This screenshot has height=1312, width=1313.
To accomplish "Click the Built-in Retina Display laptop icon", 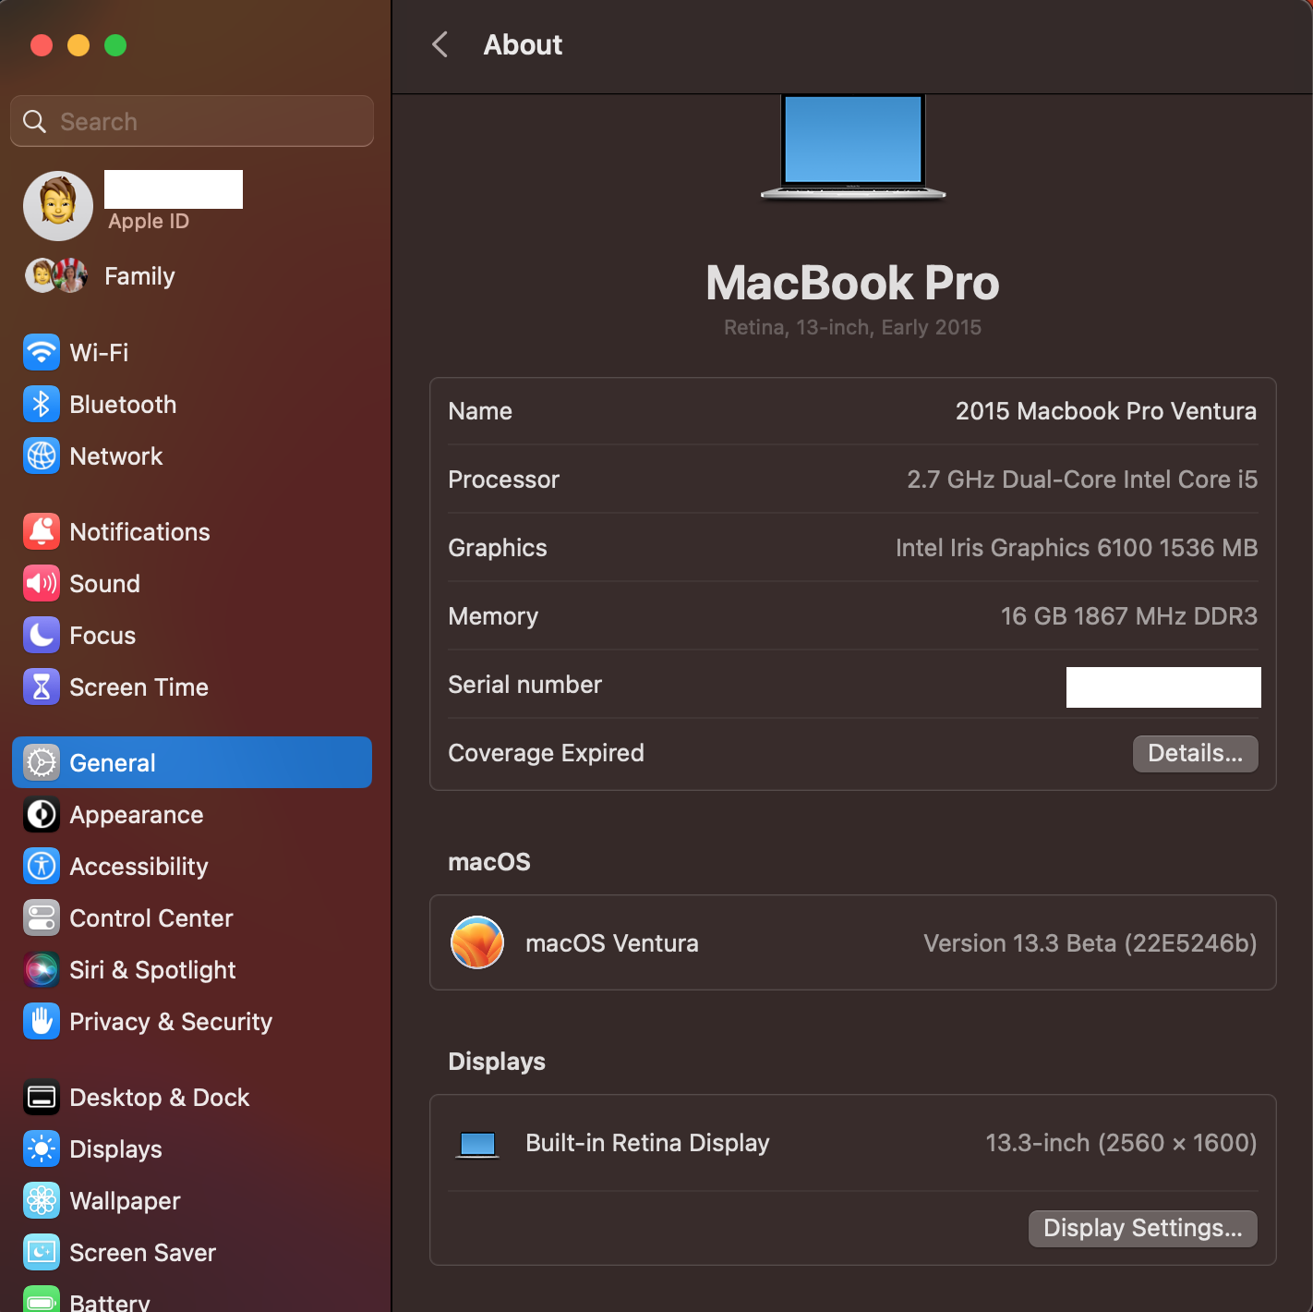I will pyautogui.click(x=477, y=1144).
